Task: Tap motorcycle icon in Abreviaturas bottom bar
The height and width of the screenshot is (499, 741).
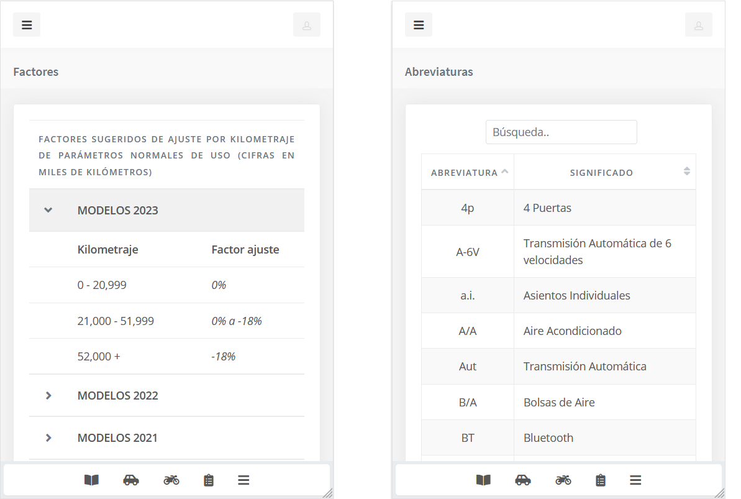Action: click(563, 480)
